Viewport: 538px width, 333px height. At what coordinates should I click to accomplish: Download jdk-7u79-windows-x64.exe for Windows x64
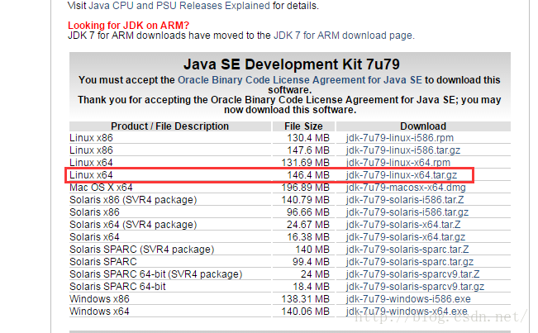(395, 312)
